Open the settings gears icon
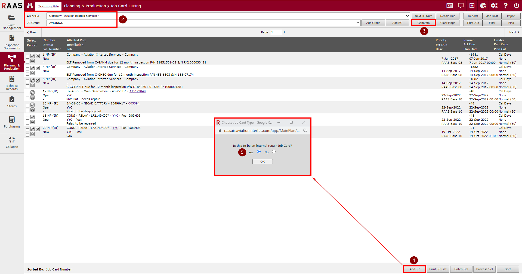This screenshot has width=522, height=274. coord(494,6)
